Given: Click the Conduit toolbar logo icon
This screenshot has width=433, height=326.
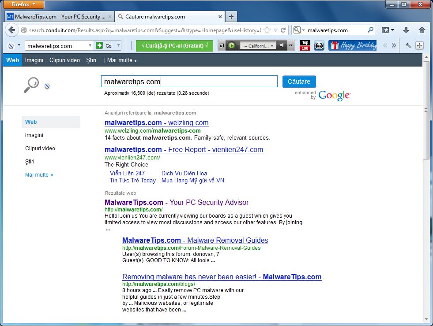Looking at the screenshot, I should coord(11,46).
